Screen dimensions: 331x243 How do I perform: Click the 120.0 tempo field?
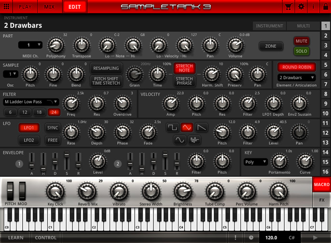pos(271,238)
